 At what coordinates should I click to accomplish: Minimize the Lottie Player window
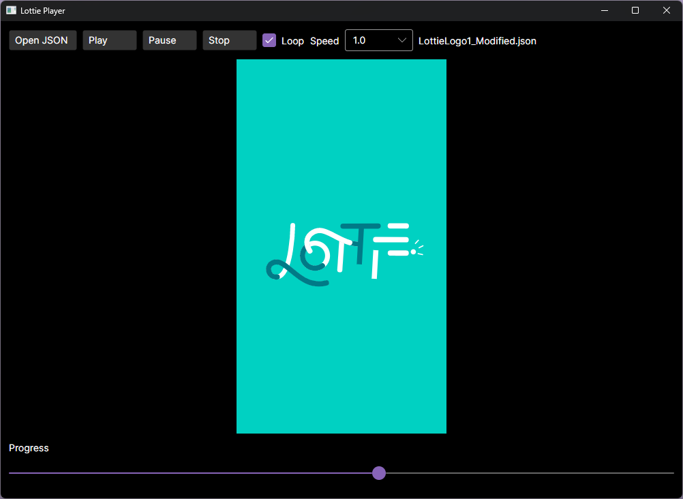(x=604, y=10)
